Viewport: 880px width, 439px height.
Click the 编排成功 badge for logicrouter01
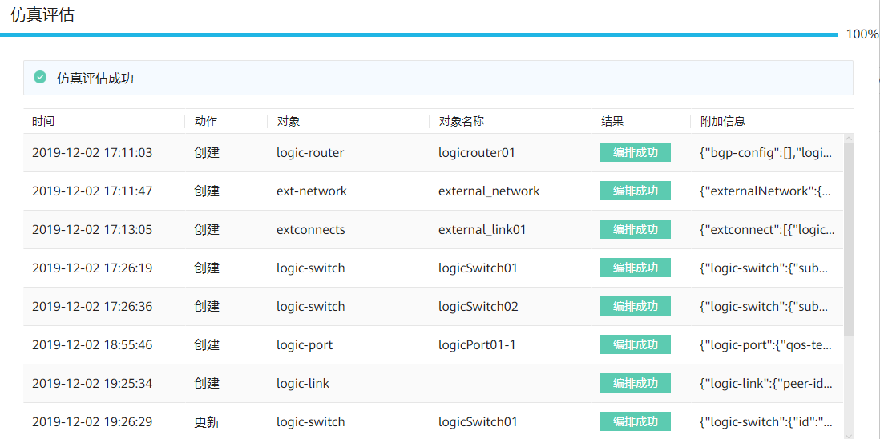[635, 152]
